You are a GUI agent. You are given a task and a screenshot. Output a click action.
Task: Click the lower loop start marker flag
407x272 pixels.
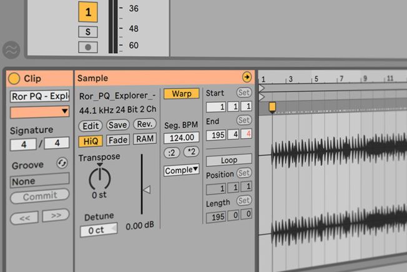pos(262,98)
